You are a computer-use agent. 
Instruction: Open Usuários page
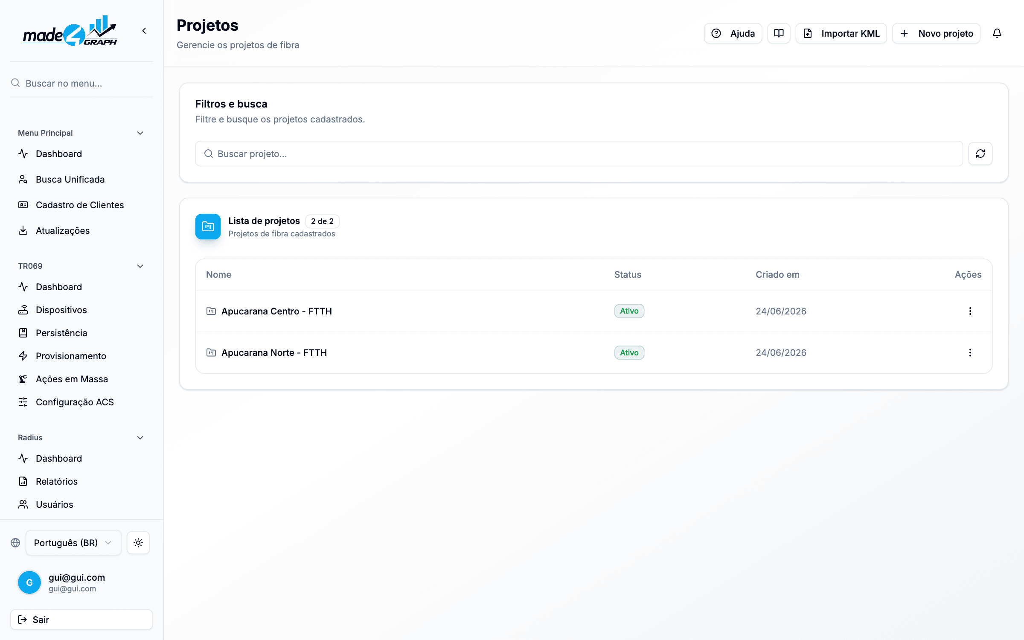pos(81,504)
